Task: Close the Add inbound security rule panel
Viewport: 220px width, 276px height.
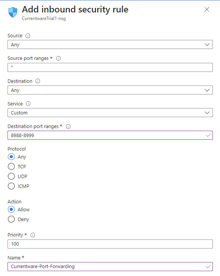Action: (207, 9)
